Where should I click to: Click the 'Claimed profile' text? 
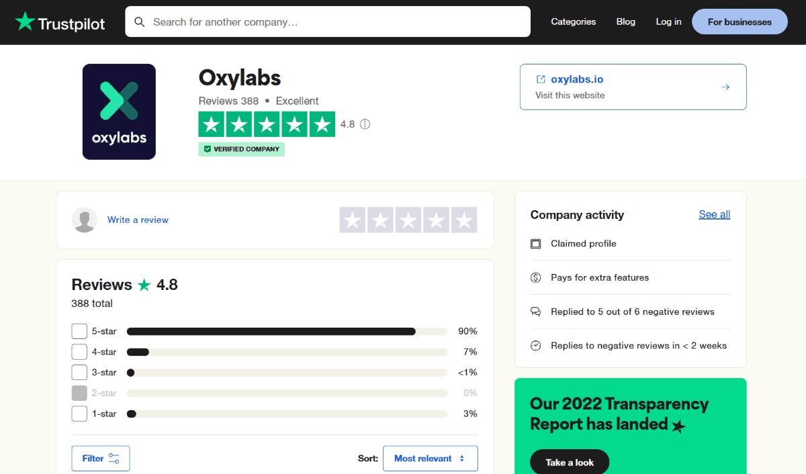(584, 244)
